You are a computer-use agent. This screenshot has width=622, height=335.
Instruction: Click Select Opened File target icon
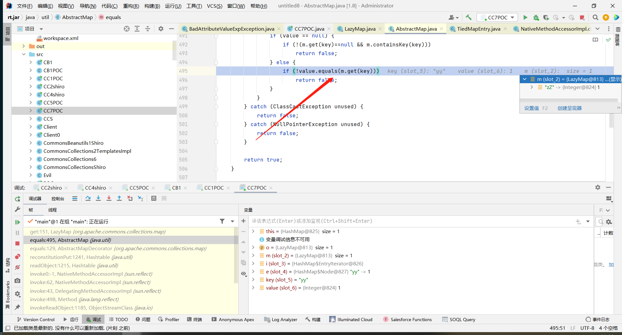click(127, 29)
